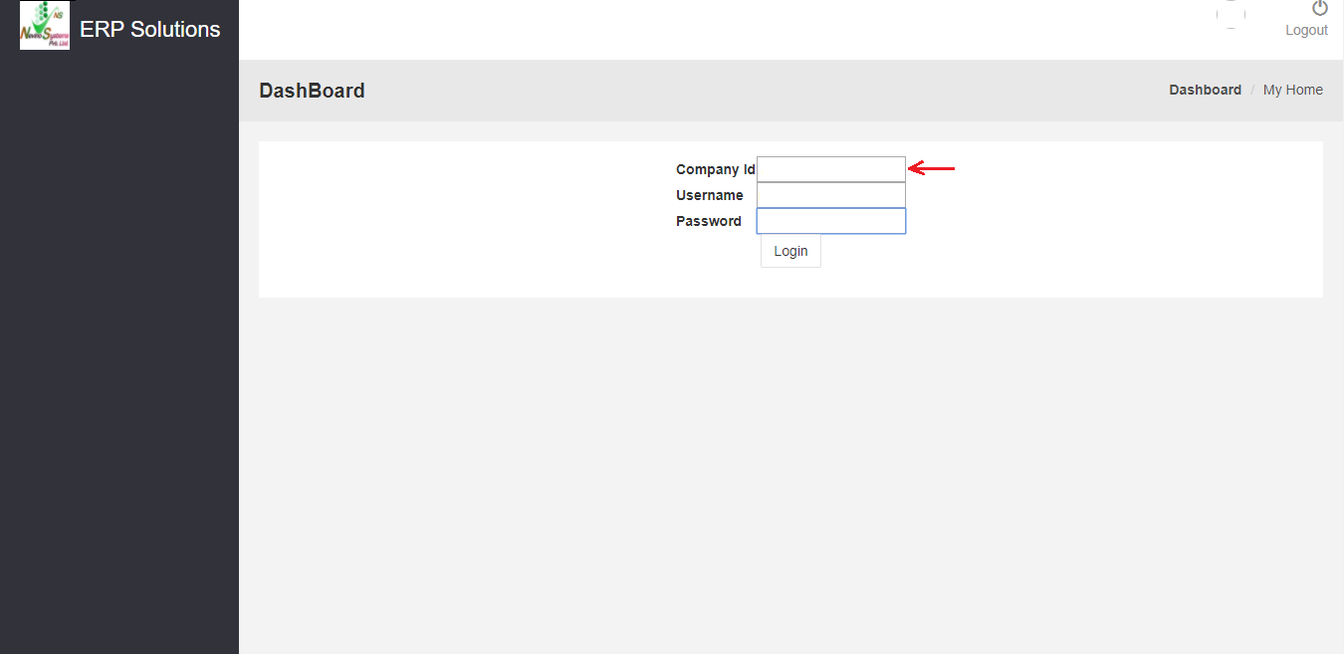The height and width of the screenshot is (654, 1344).
Task: Click the Password field label
Action: [708, 221]
